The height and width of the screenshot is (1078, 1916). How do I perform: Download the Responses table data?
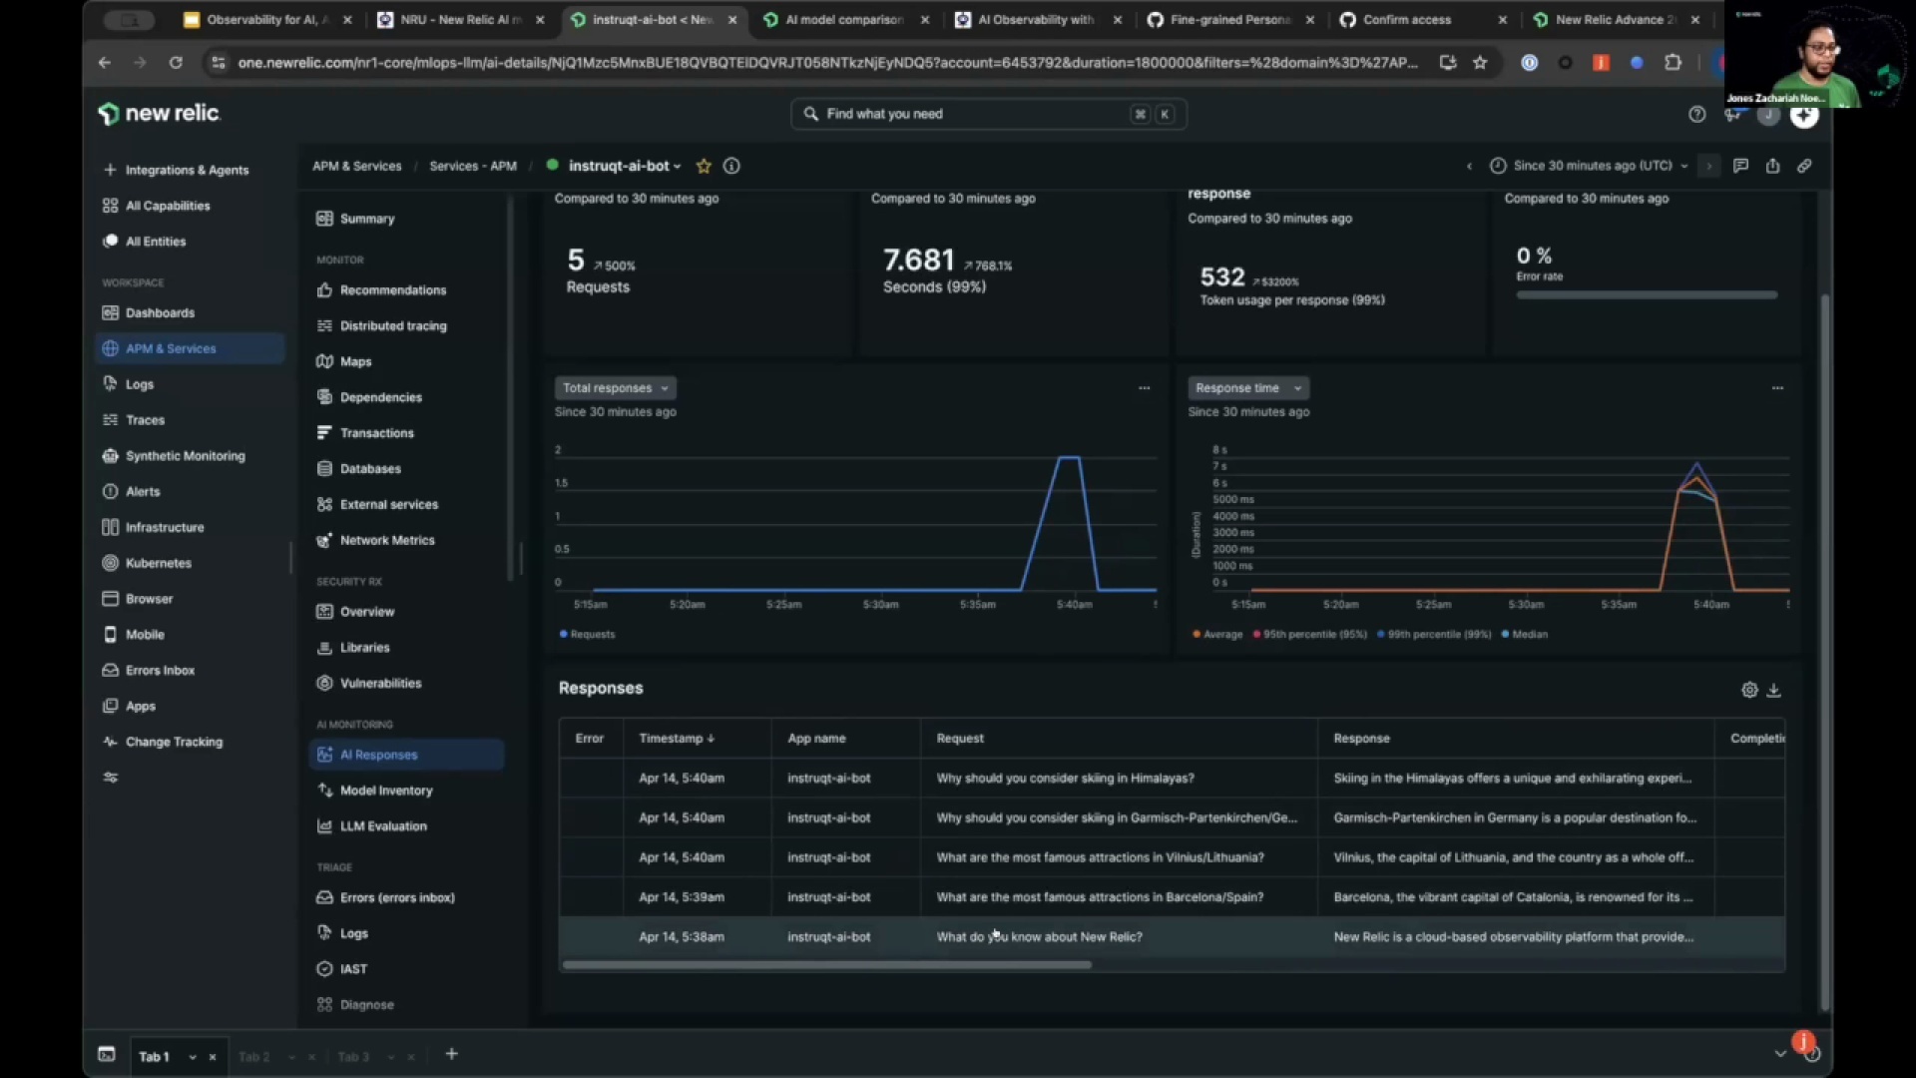pyautogui.click(x=1774, y=690)
